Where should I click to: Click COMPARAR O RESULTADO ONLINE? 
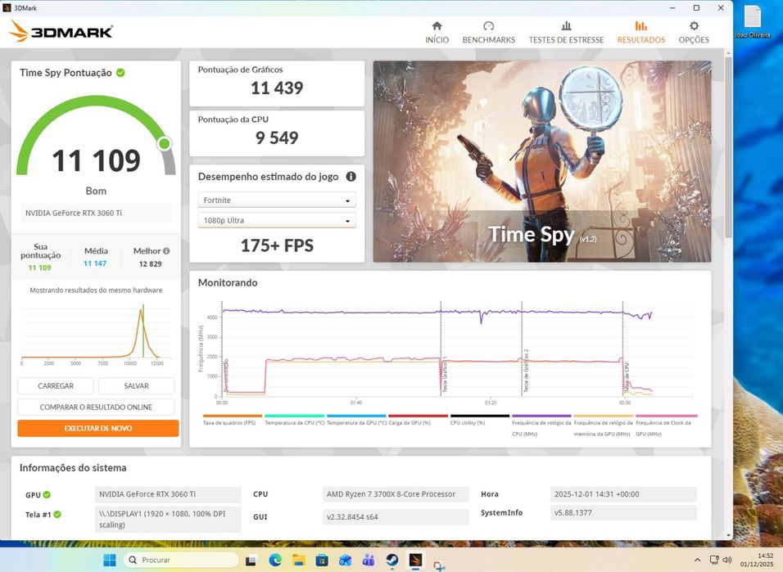[x=96, y=407]
